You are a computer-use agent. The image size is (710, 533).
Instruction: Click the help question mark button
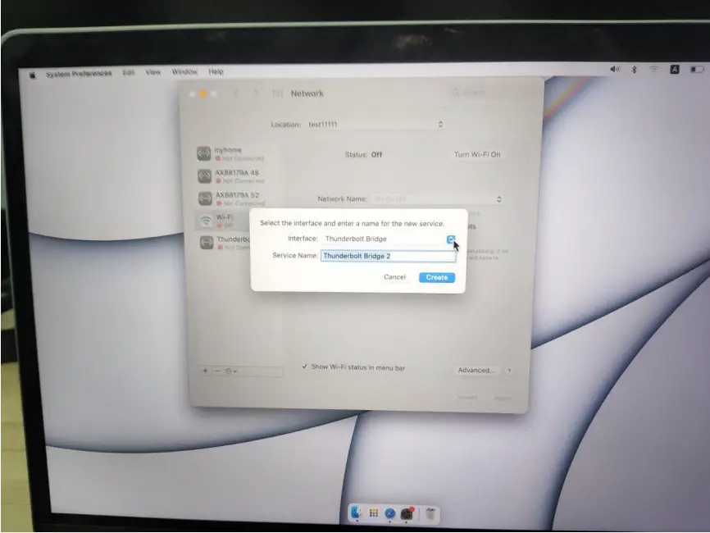click(509, 371)
